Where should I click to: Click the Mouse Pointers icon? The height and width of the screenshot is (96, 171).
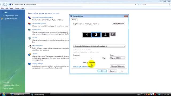point(30,46)
